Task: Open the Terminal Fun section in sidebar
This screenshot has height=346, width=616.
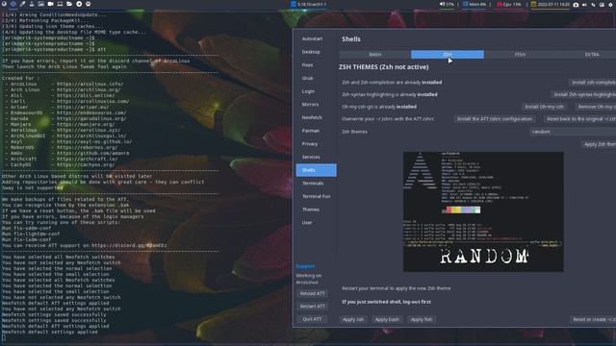Action: [x=317, y=196]
